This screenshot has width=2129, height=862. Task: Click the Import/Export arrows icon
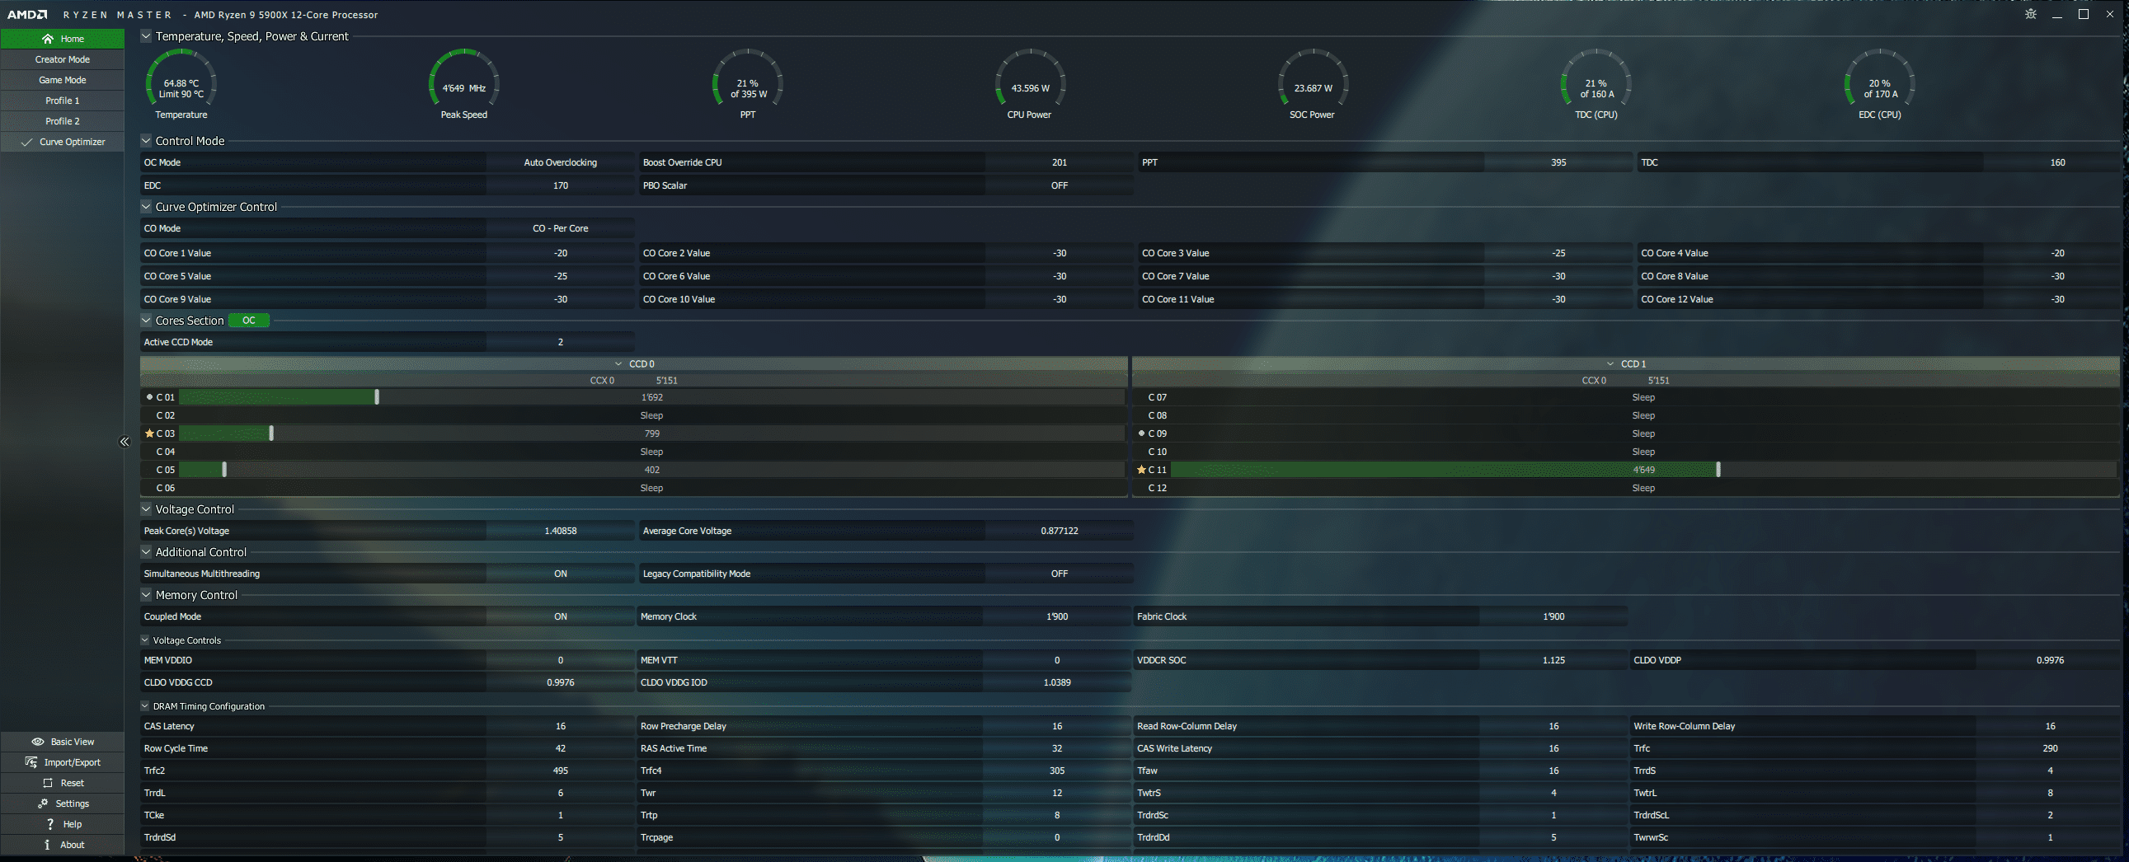pyautogui.click(x=31, y=762)
